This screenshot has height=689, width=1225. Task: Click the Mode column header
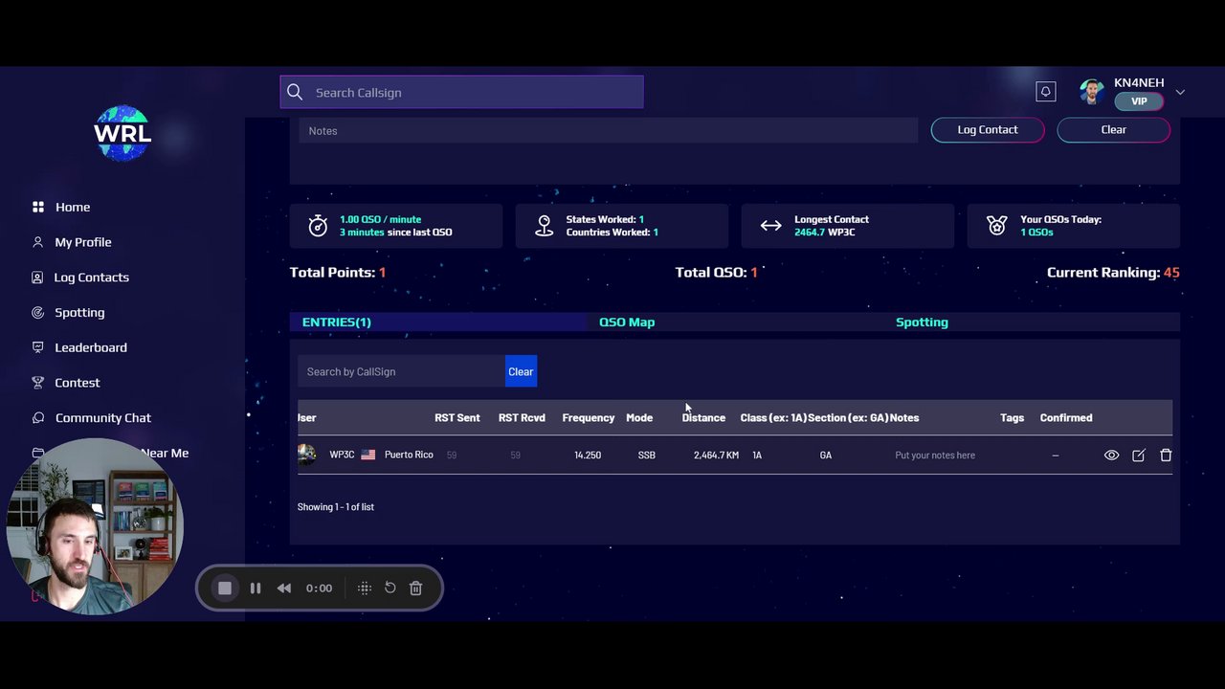[639, 417]
